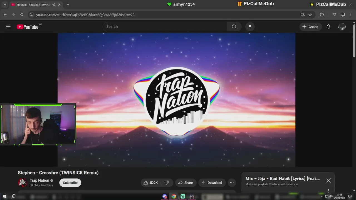This screenshot has width=356, height=200.
Task: Open the Windows notification center
Action: coord(350,196)
